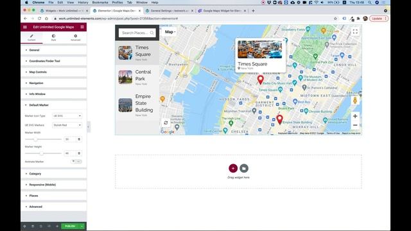Open the History menu in menu bar

pos(83,3)
